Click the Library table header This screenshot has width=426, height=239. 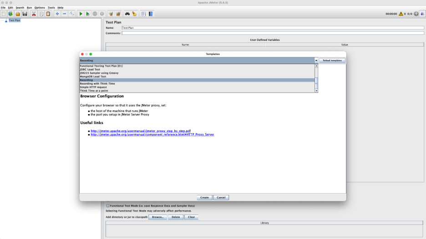point(264,223)
